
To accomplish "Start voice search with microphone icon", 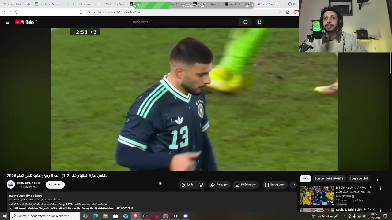I will [259, 22].
